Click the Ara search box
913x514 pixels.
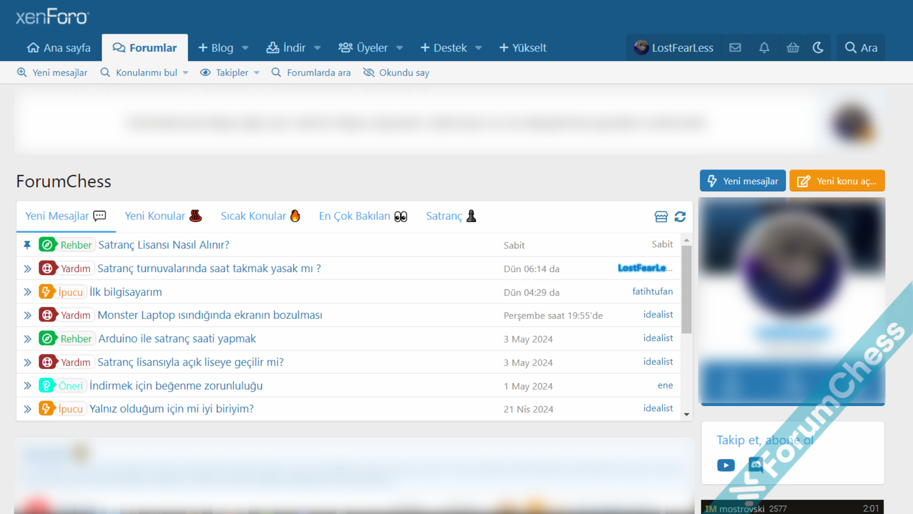861,48
